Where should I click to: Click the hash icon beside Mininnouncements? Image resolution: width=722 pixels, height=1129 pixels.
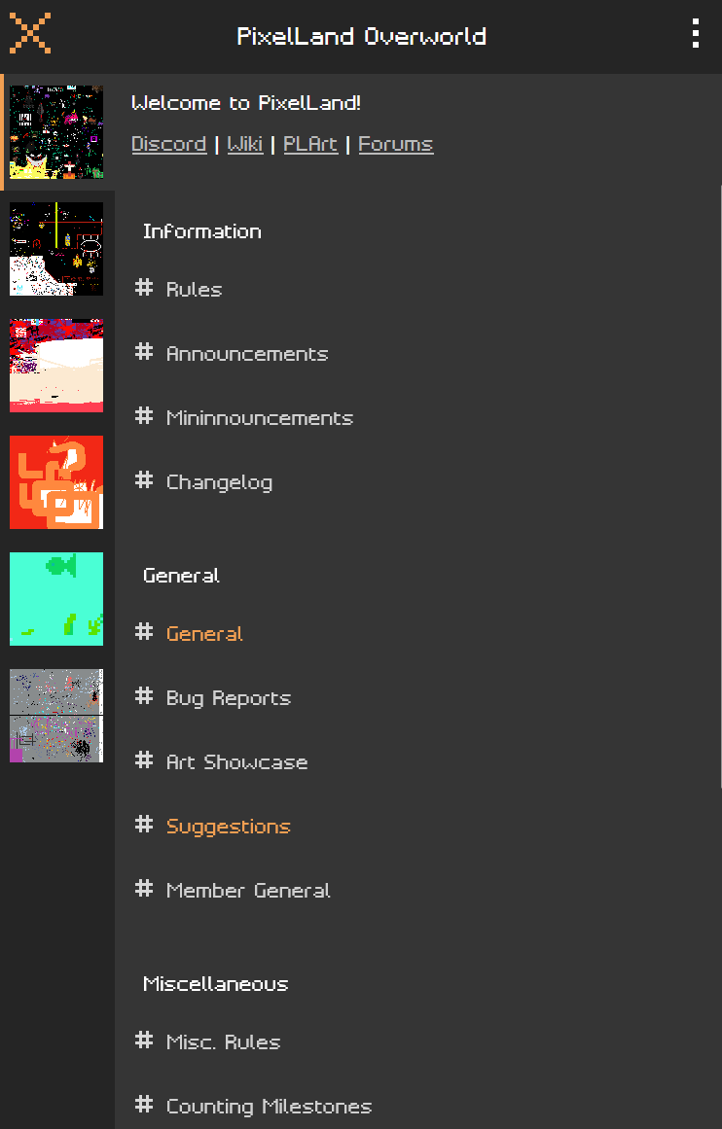coord(144,415)
